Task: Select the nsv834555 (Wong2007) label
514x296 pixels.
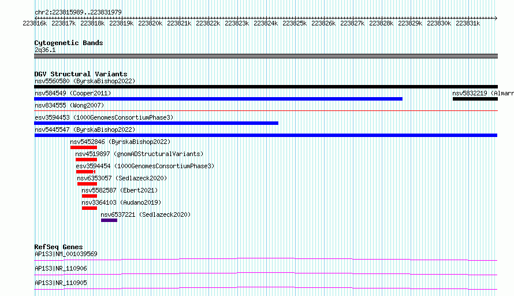Action: pos(69,105)
